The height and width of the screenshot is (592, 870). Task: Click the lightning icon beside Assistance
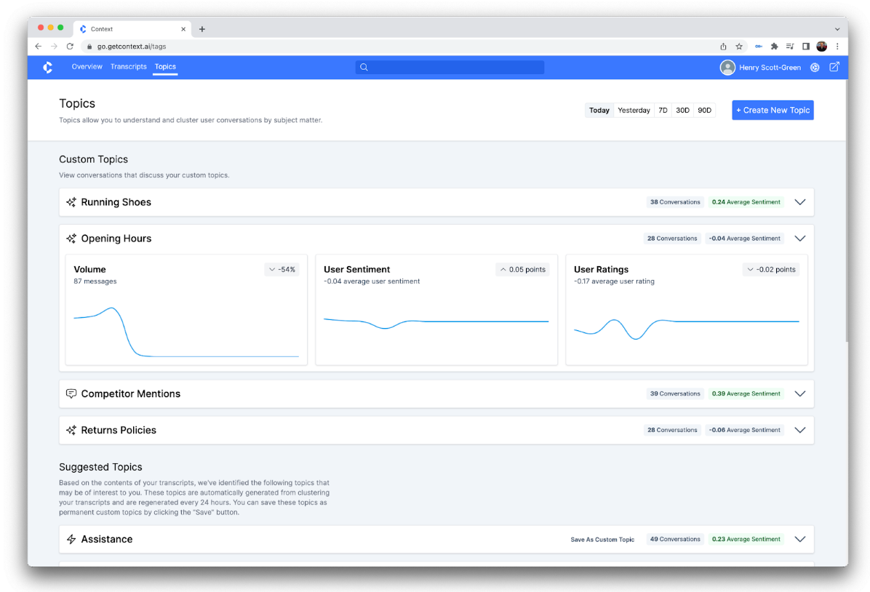point(71,539)
